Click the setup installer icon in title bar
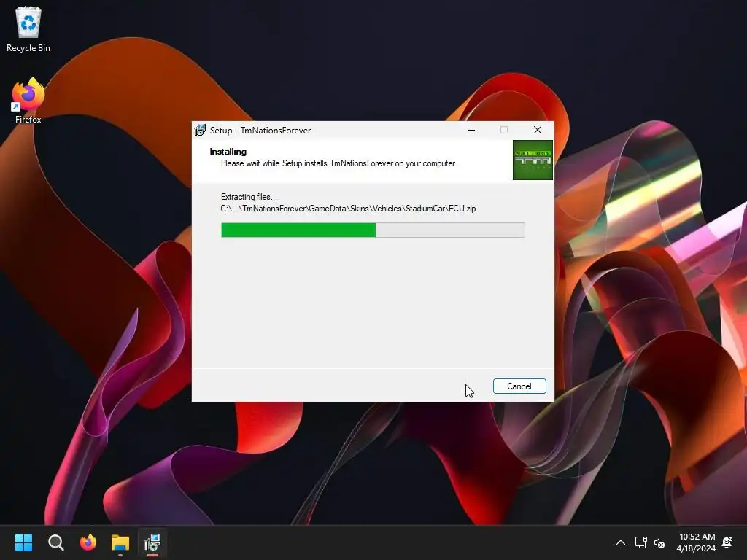The width and height of the screenshot is (747, 560). point(200,130)
